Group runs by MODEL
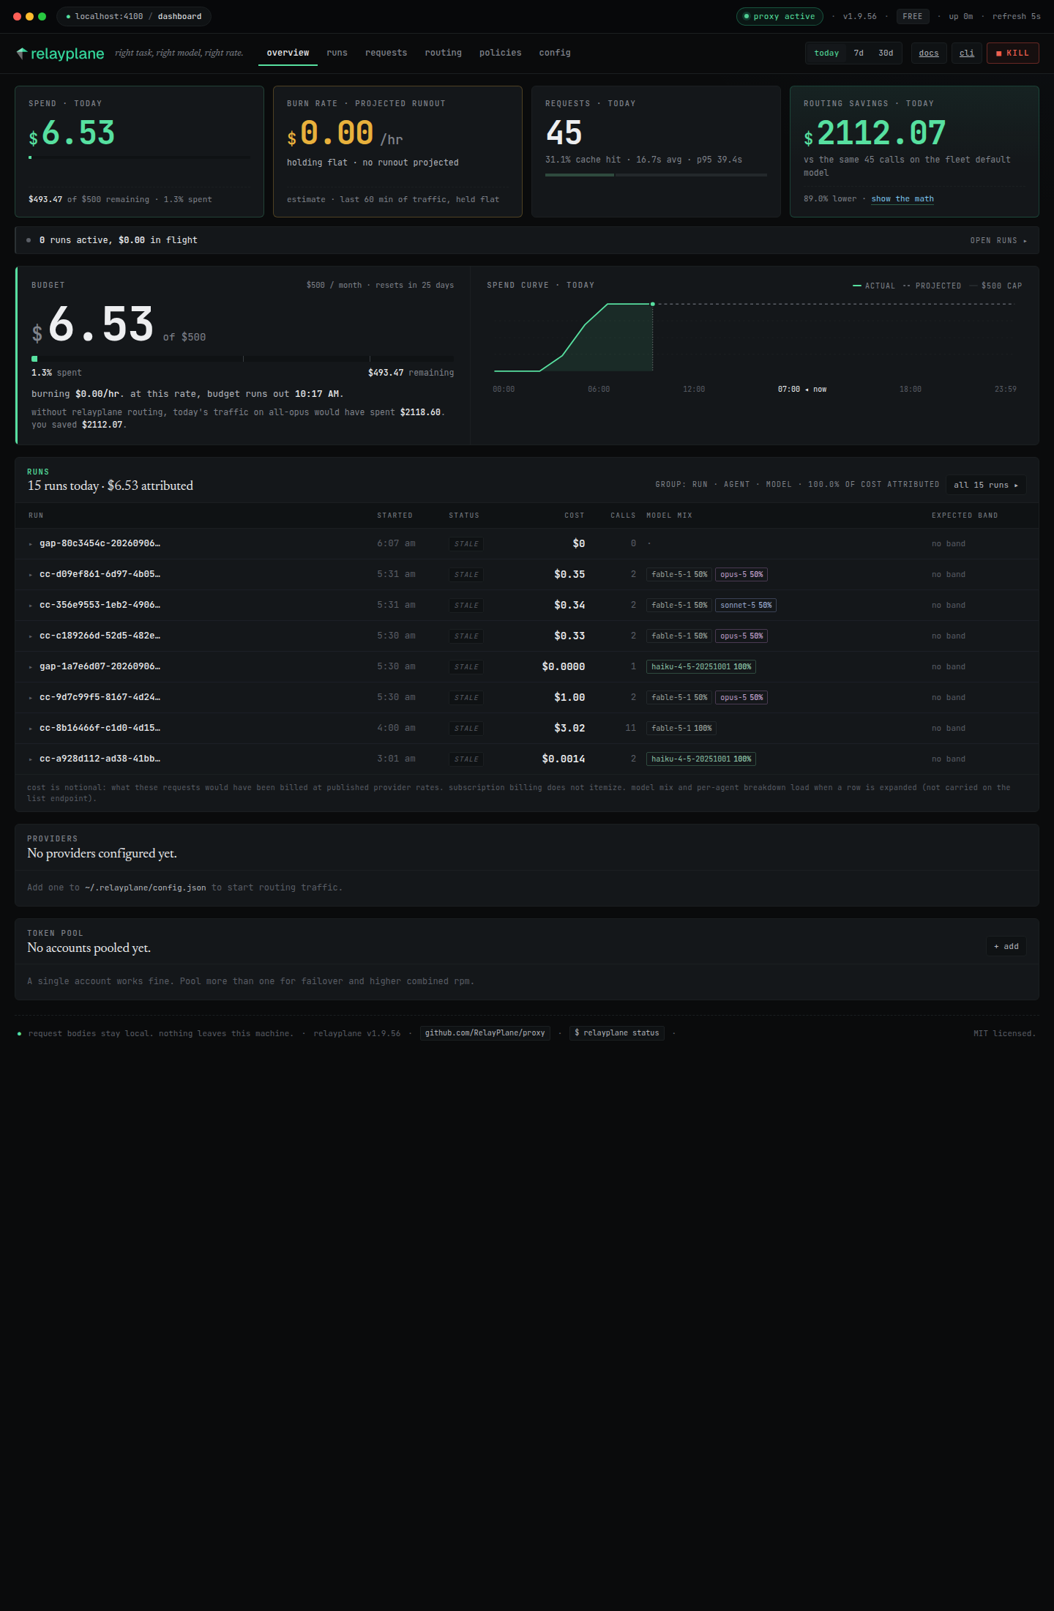Screen dimensions: 1054x1611 (778, 485)
